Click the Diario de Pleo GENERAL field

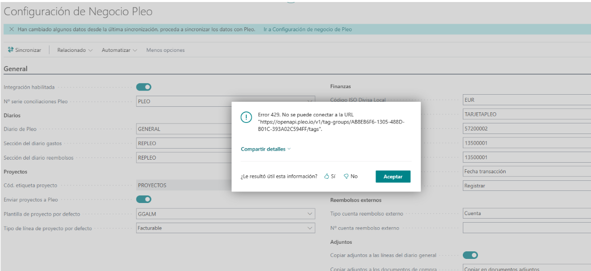[184, 129]
